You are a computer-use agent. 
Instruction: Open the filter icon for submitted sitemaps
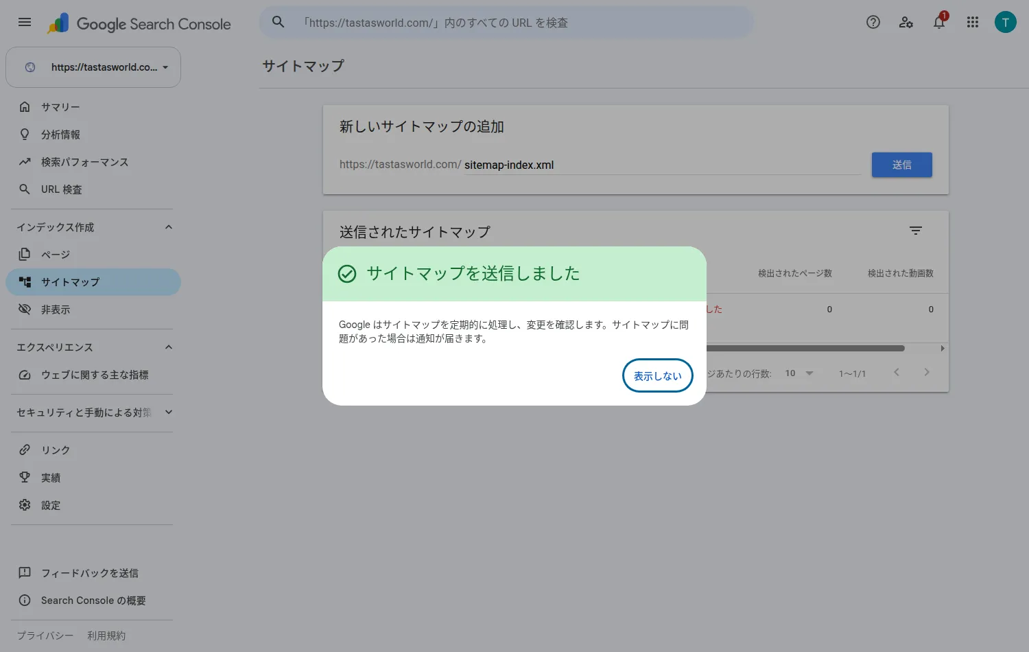(916, 231)
